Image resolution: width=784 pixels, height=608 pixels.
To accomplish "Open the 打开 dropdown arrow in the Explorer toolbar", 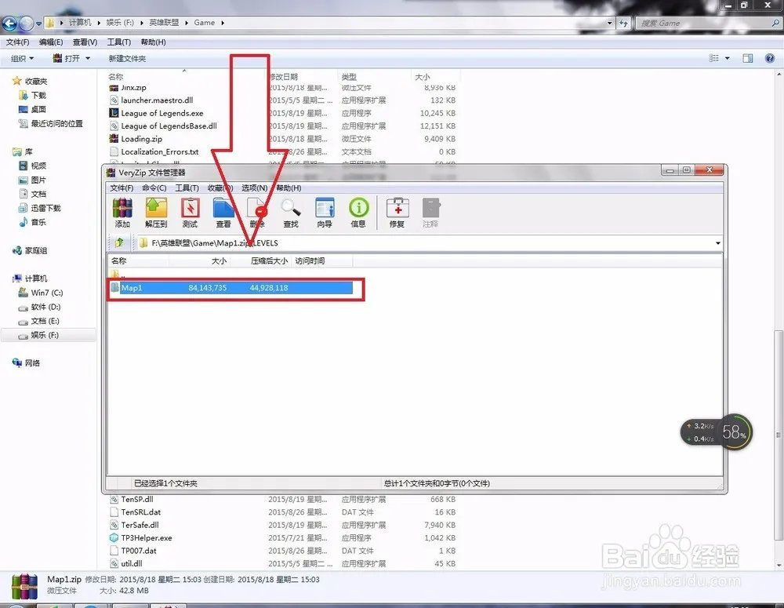I will coord(88,59).
